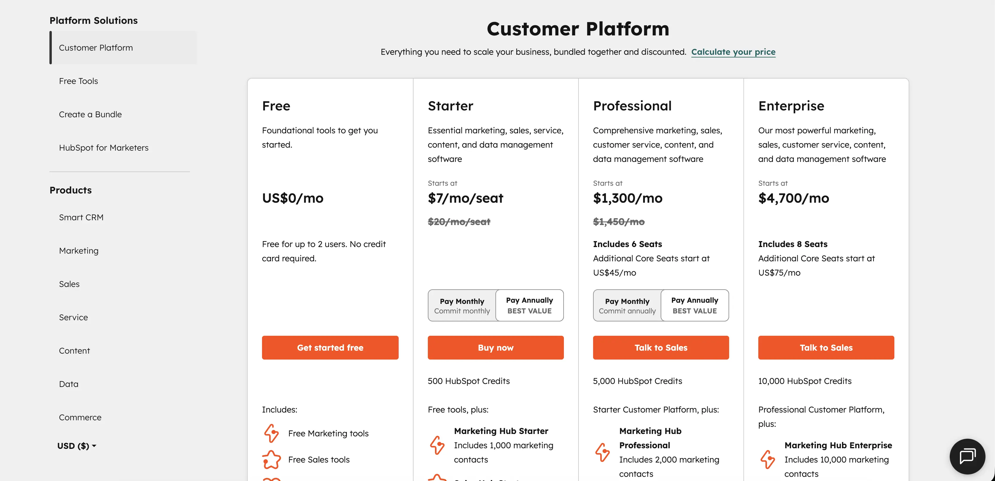The height and width of the screenshot is (481, 995).
Task: Click the Marketing Hub Professional icon
Action: (602, 452)
